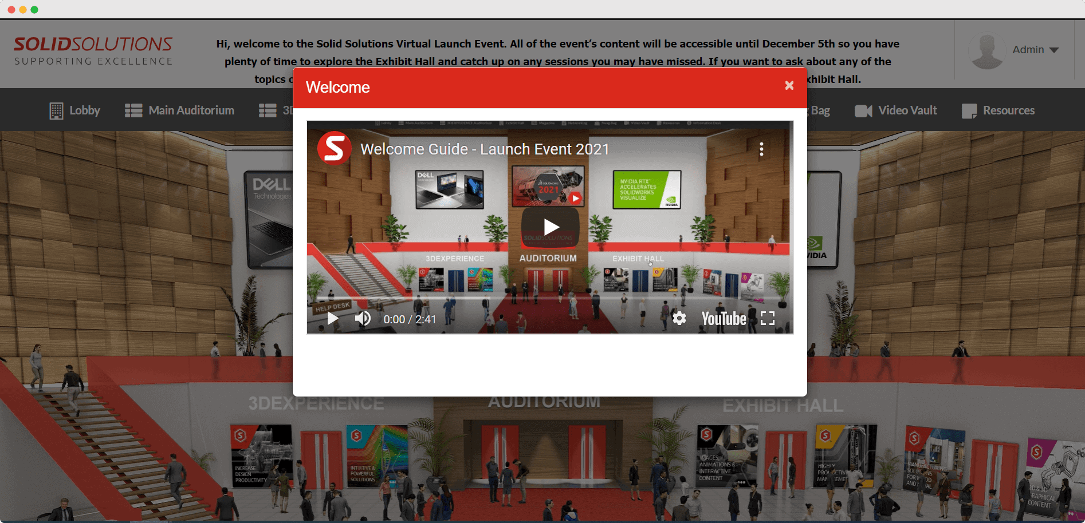1085x523 pixels.
Task: Open the video player settings gear
Action: click(x=679, y=319)
